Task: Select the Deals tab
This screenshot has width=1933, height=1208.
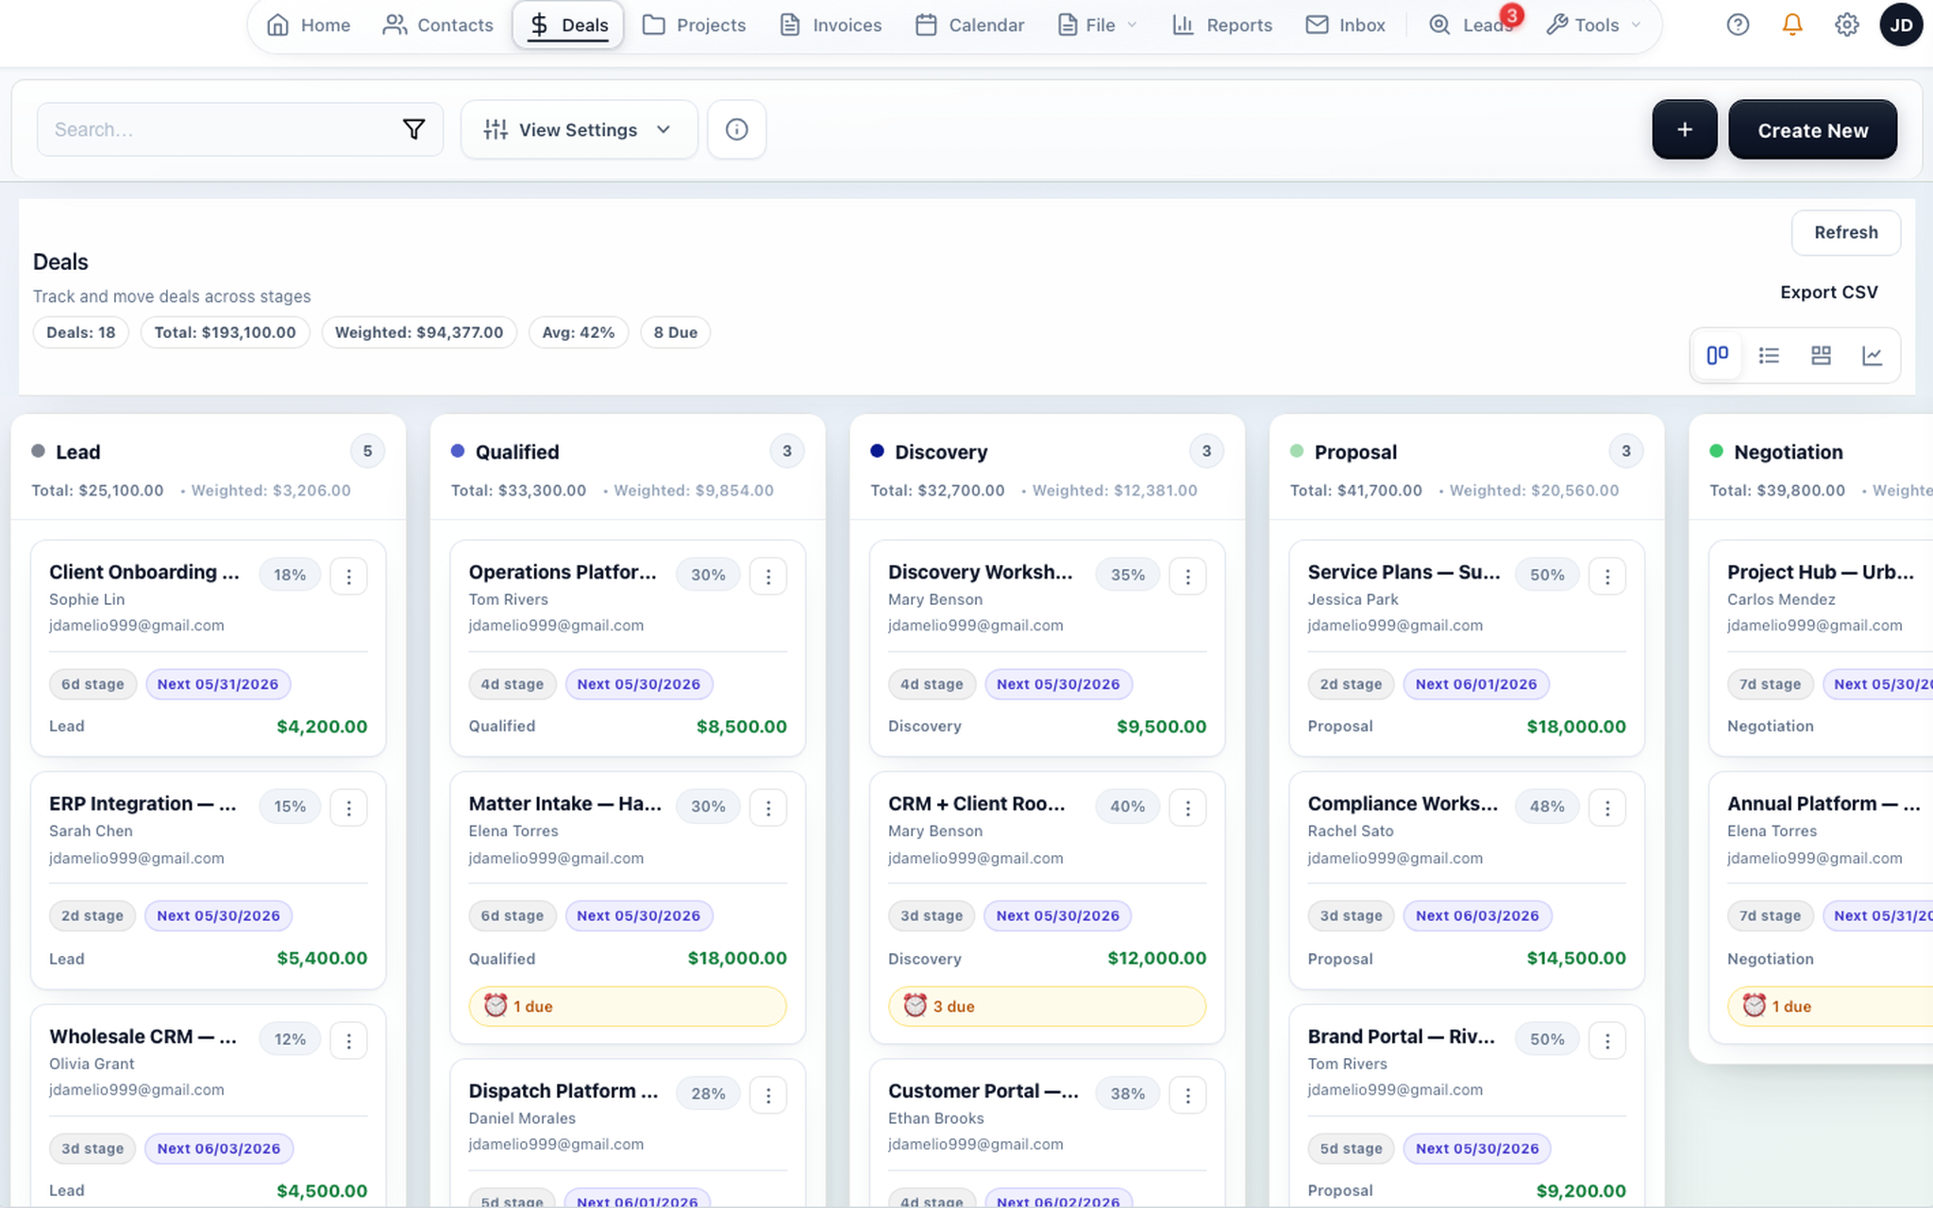Action: click(568, 25)
